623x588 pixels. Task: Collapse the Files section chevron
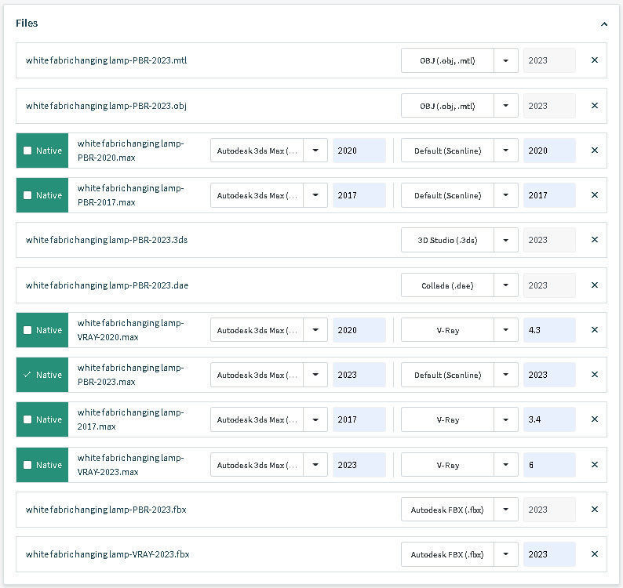tap(603, 24)
